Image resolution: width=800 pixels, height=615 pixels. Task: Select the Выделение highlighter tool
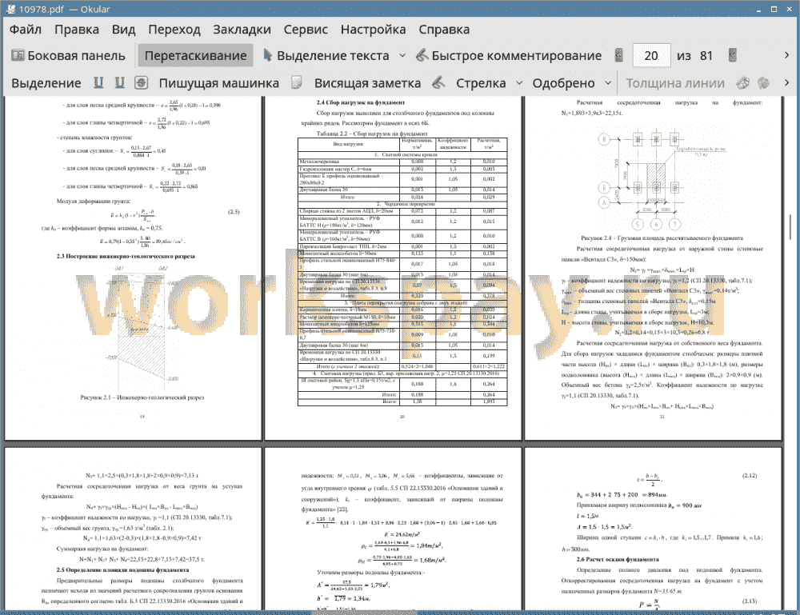pos(46,83)
